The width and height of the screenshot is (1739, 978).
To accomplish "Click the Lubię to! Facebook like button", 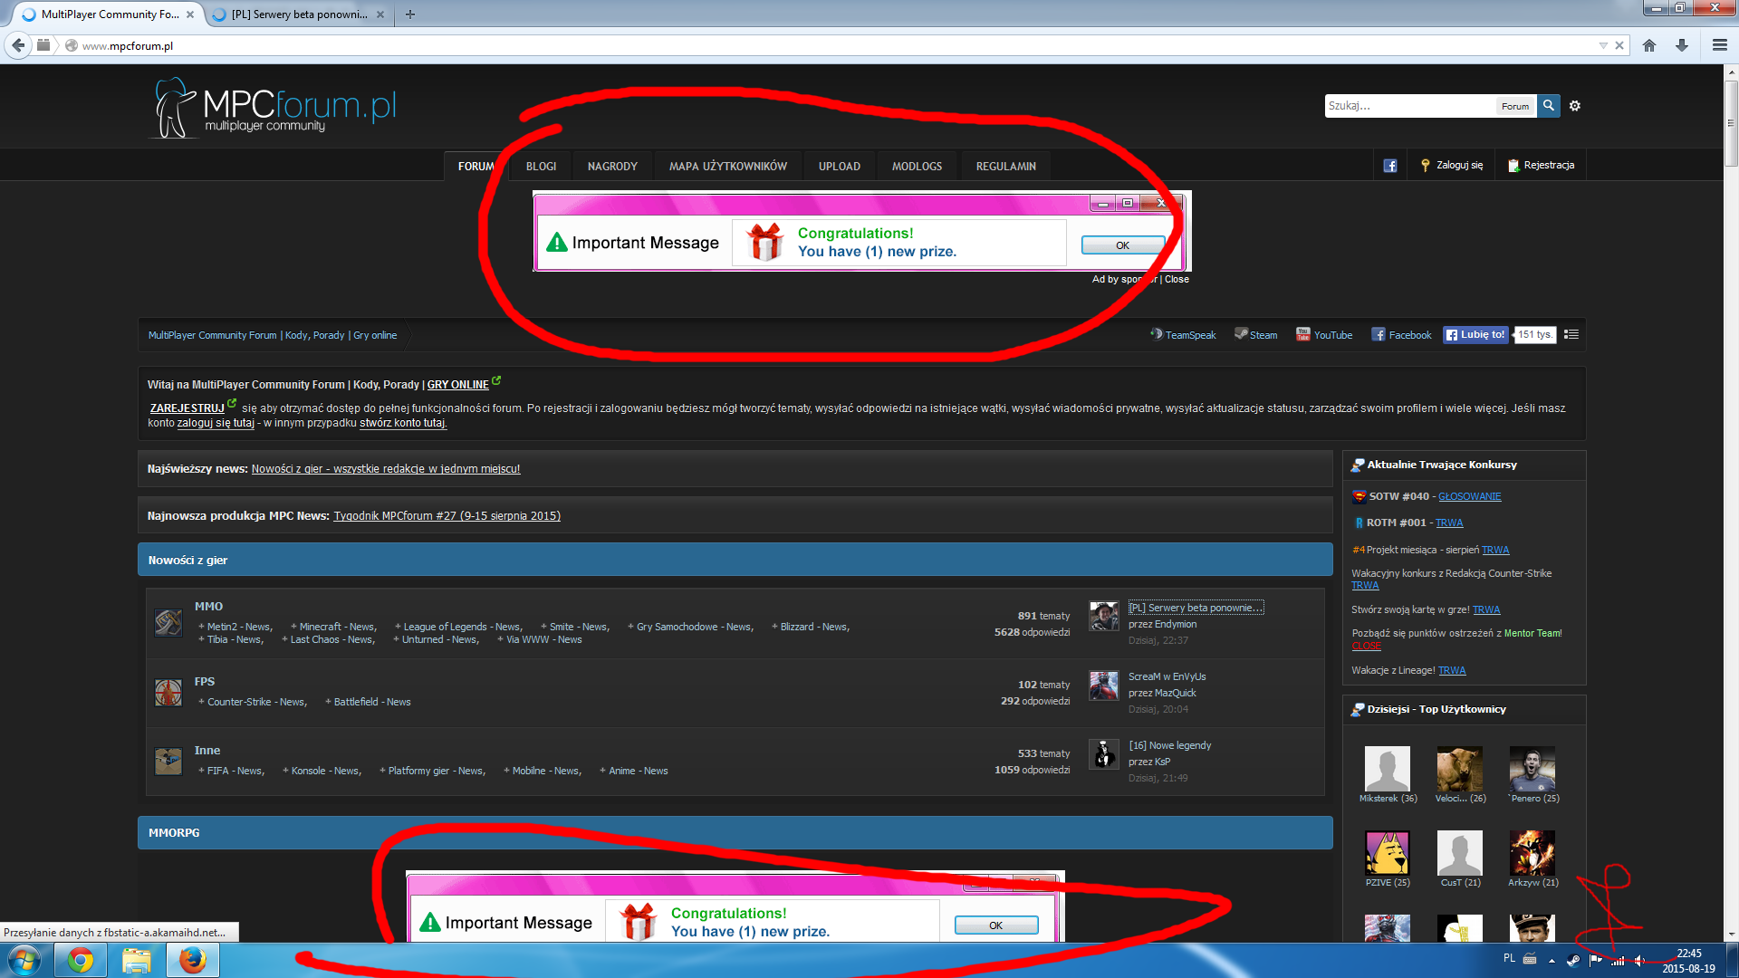I will (1475, 335).
